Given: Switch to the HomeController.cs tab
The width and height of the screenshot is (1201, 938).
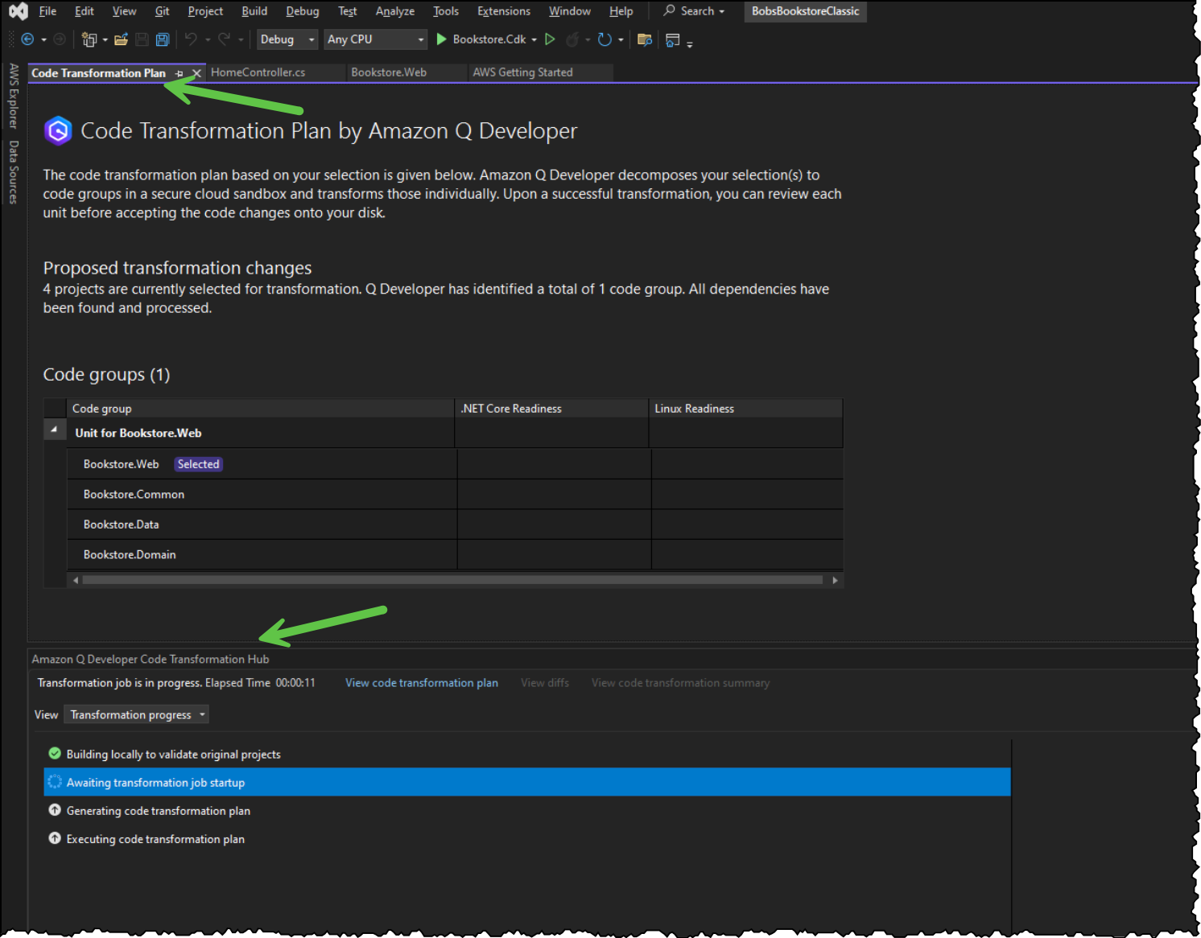Looking at the screenshot, I should (x=258, y=72).
